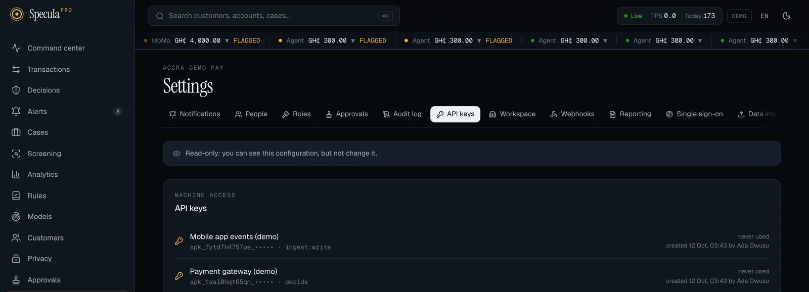This screenshot has height=292, width=809.
Task: Click the ingest:write scope label
Action: pos(308,247)
